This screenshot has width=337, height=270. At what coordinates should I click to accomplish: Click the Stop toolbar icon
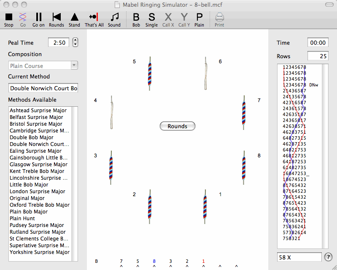coord(9,17)
